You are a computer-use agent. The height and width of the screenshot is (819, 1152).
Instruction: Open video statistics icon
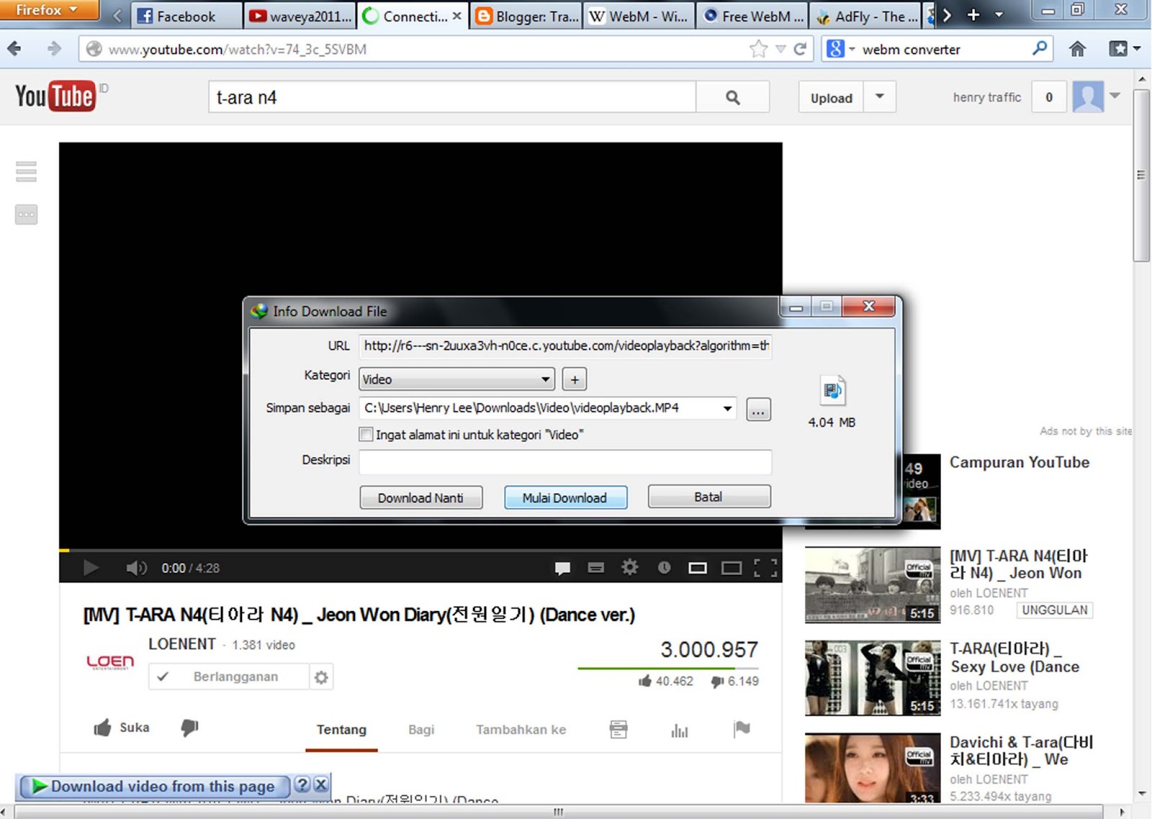coord(680,730)
